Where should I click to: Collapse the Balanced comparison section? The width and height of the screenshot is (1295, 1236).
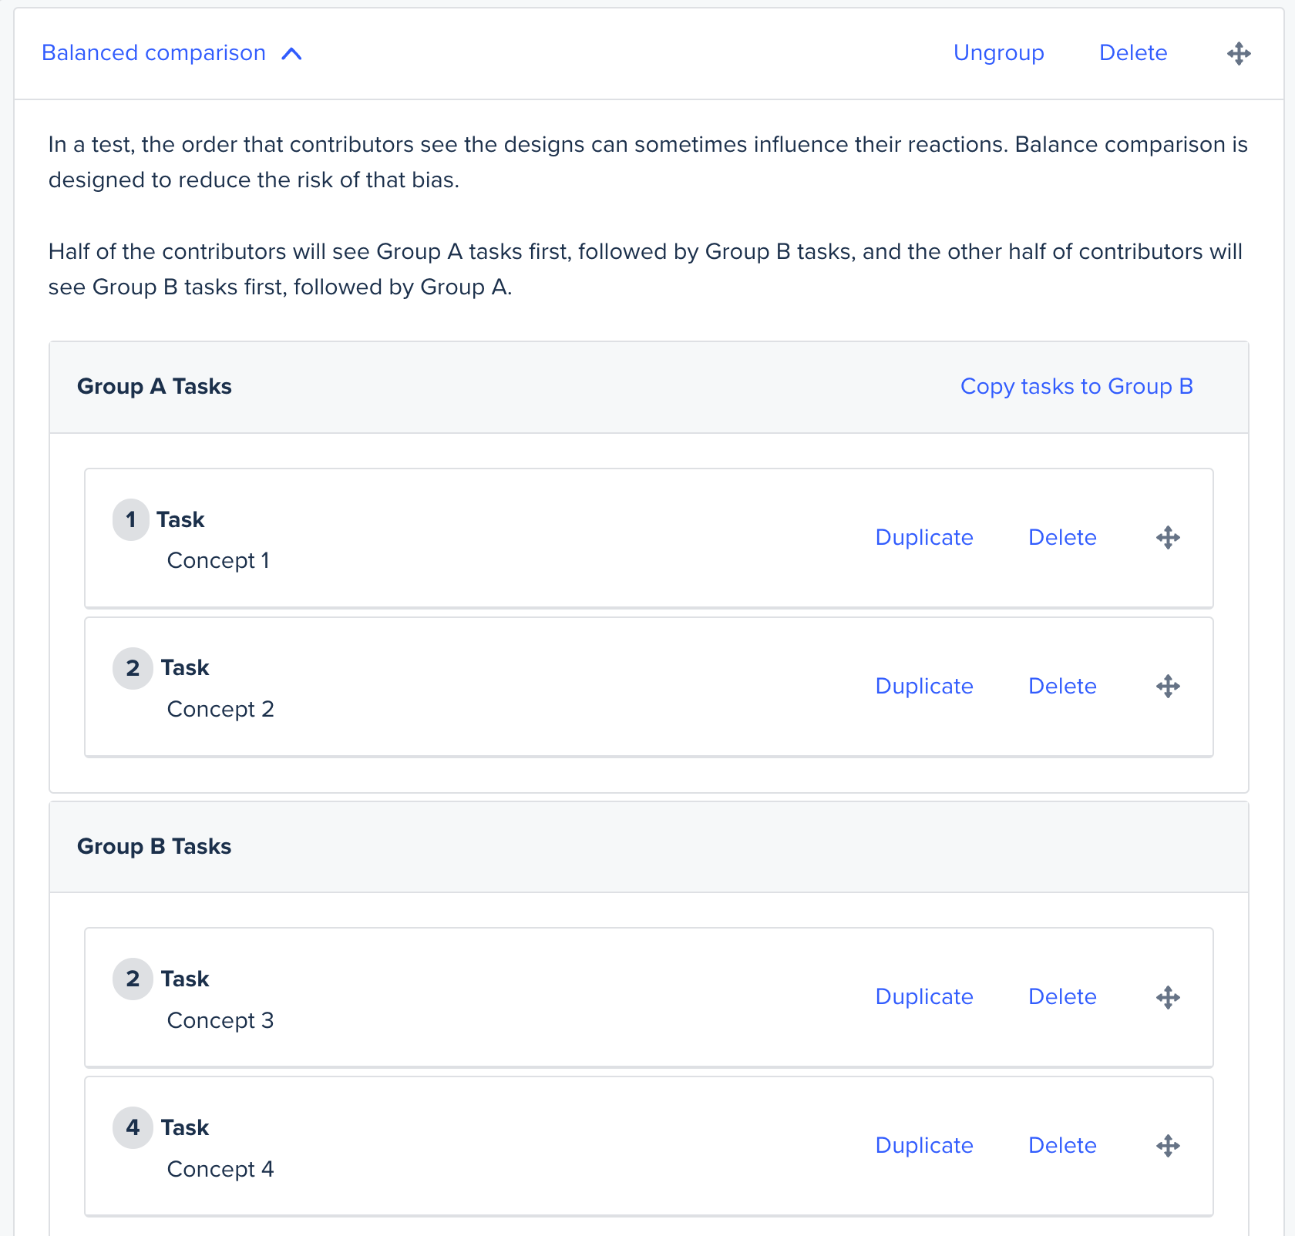[293, 54]
